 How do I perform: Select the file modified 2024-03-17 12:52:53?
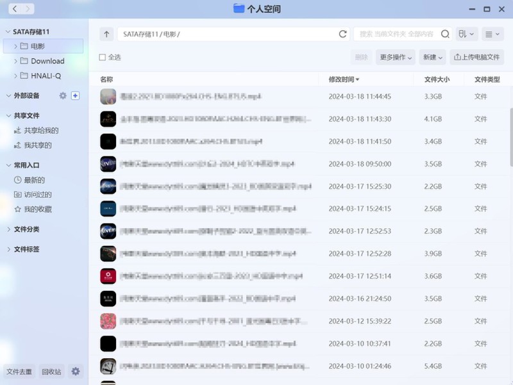point(299,231)
